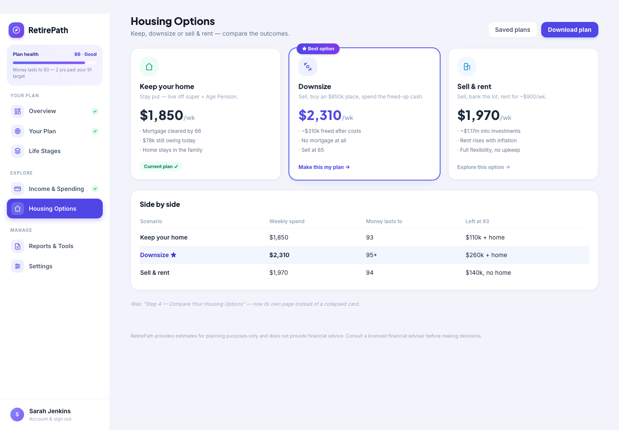The width and height of the screenshot is (619, 430).
Task: Click the green check beside Income & Spending
Action: [95, 189]
